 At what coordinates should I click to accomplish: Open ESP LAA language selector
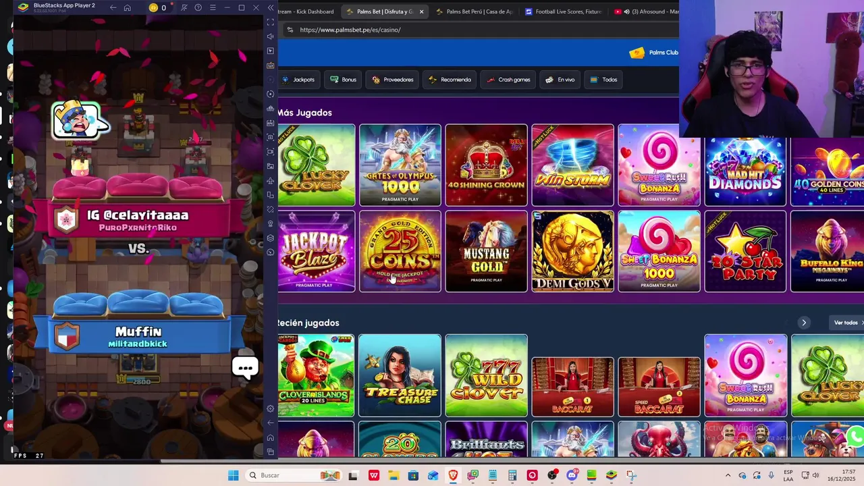788,475
